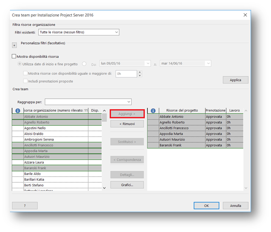
Task: Open the Raggruppa per dropdown
Action: coord(88,102)
